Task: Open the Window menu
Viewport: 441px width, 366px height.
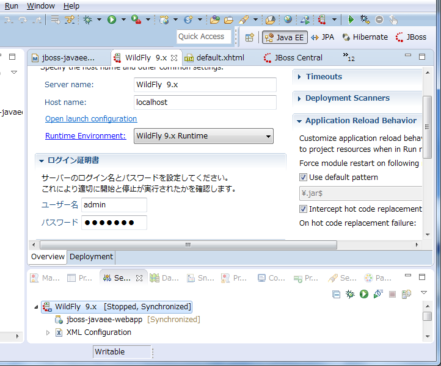Action: point(41,6)
